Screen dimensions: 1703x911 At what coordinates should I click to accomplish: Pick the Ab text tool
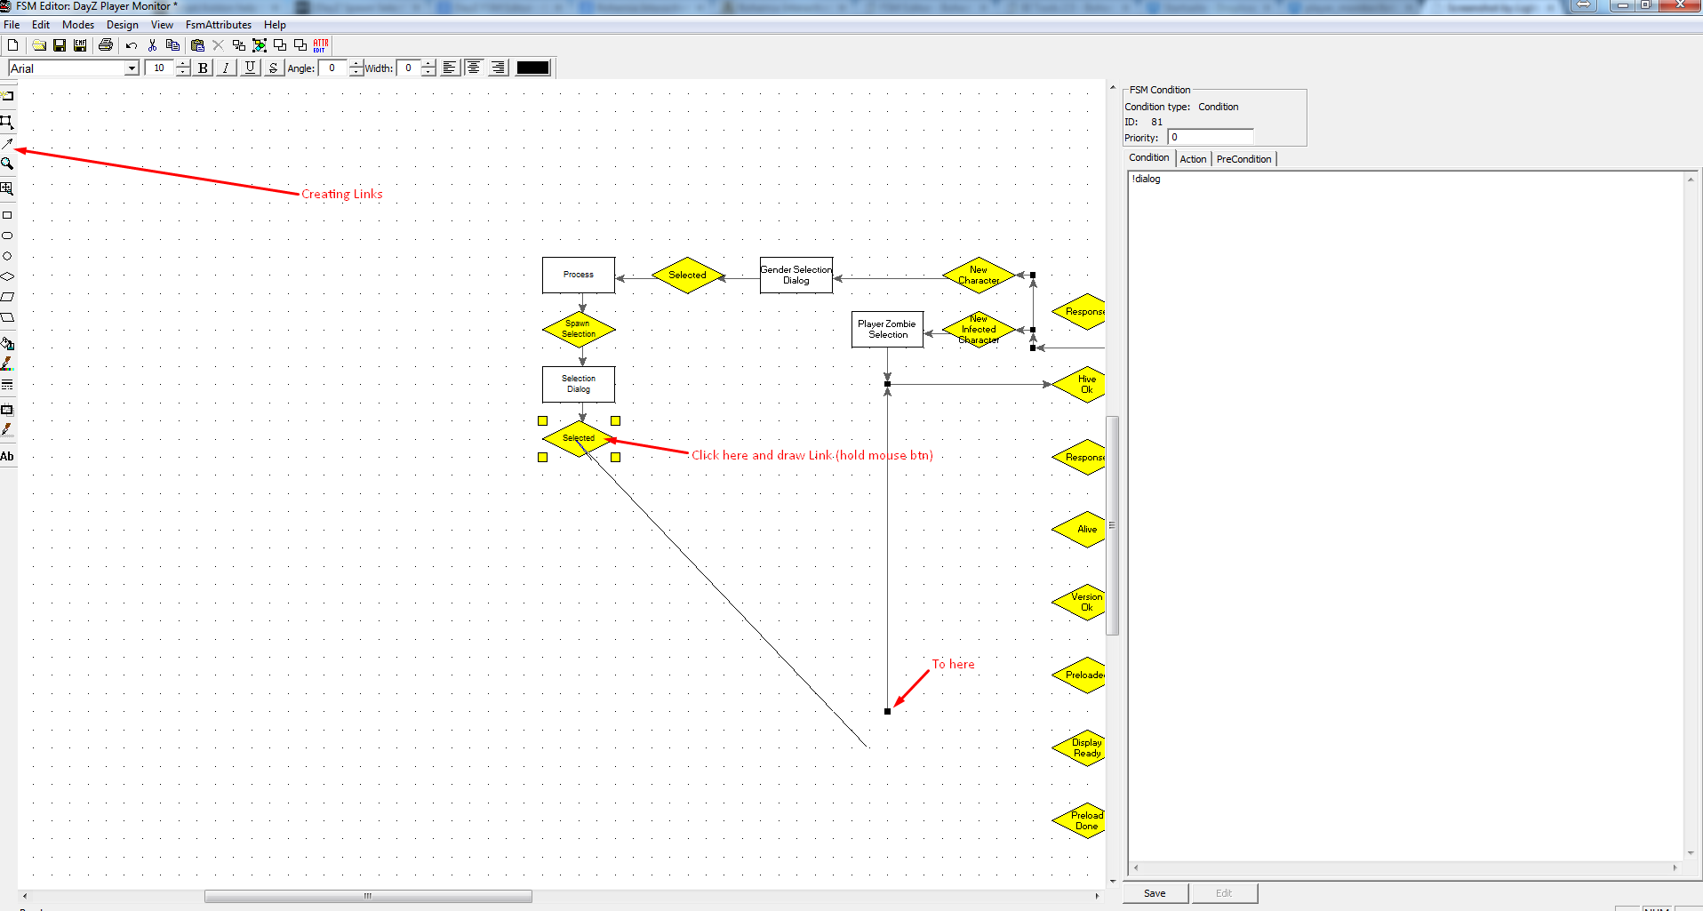pos(7,456)
